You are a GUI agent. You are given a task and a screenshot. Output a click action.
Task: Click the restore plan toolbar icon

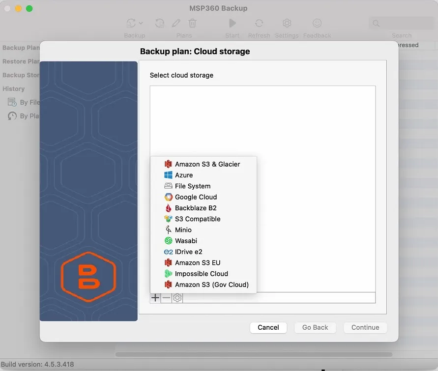pos(159,23)
